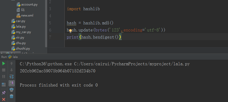Click the down stack trace arrow
228x102 pixels.
(12, 70)
